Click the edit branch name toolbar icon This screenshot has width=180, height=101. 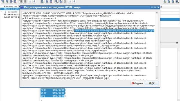tap(11, 1)
